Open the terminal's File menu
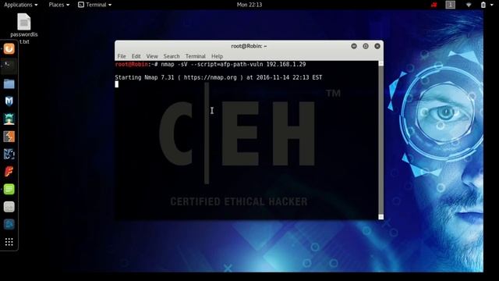The image size is (499, 281). 122,56
